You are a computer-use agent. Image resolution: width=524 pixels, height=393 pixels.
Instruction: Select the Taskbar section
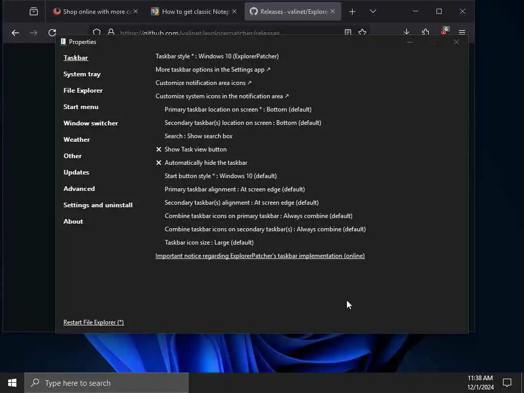point(76,57)
